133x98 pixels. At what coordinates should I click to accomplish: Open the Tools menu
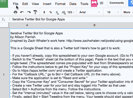(84, 4)
